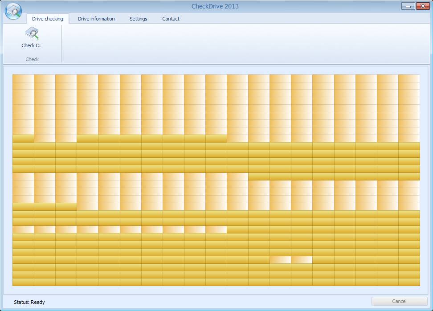The width and height of the screenshot is (433, 311).
Task: Click rightmost light block in the single-row strip
Action: (216, 229)
